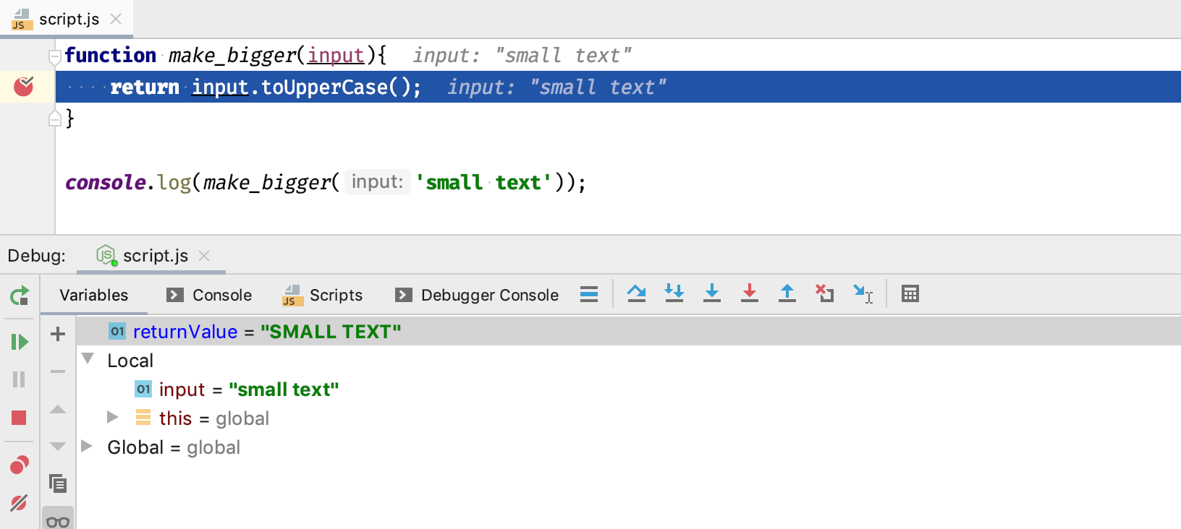The height and width of the screenshot is (529, 1181).
Task: Stop the debug session with red square
Action: (20, 418)
